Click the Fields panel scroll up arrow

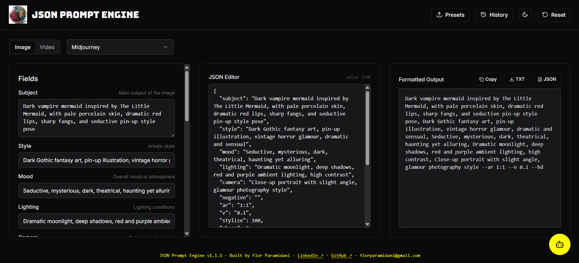tap(187, 67)
